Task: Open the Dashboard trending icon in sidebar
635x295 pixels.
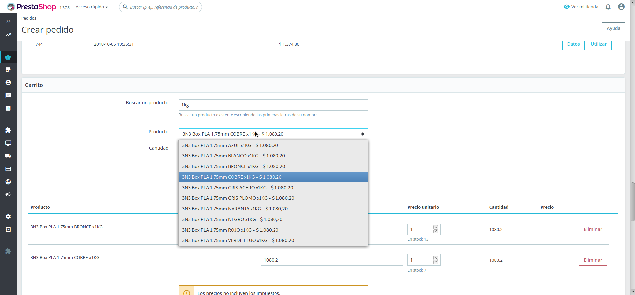Action: pyautogui.click(x=8, y=35)
